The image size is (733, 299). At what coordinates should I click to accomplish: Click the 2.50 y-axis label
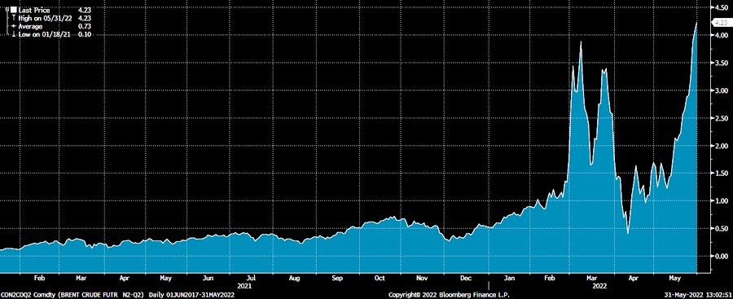pos(721,118)
